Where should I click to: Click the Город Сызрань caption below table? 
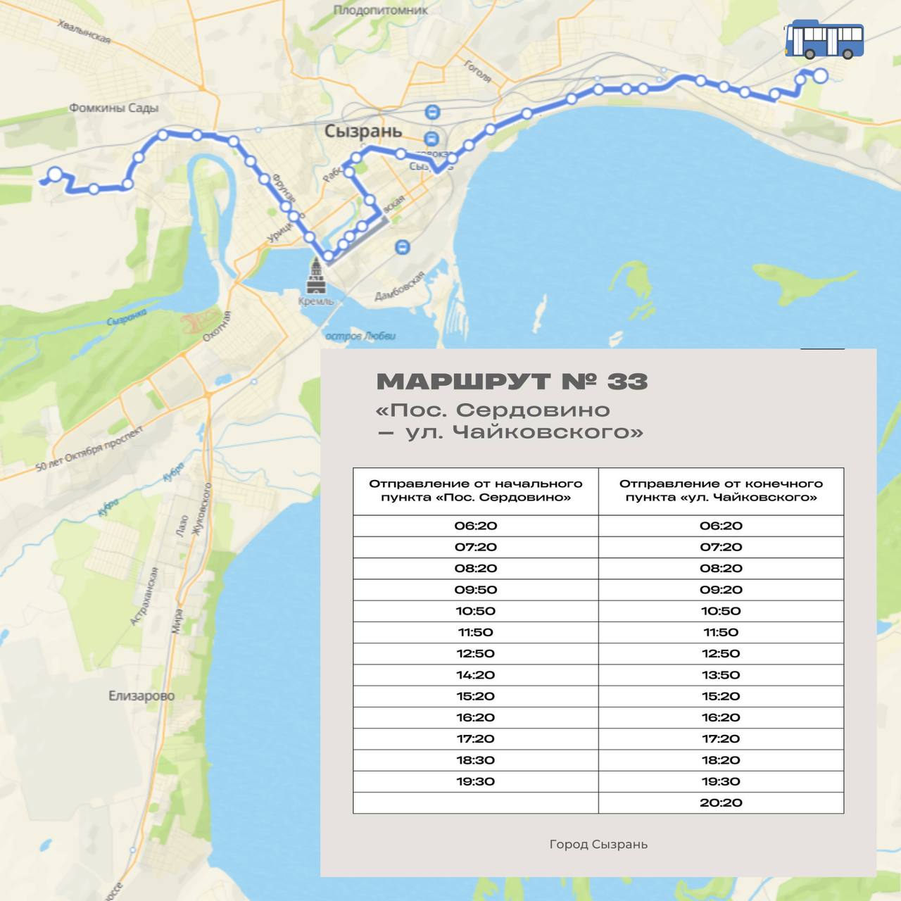tap(598, 844)
